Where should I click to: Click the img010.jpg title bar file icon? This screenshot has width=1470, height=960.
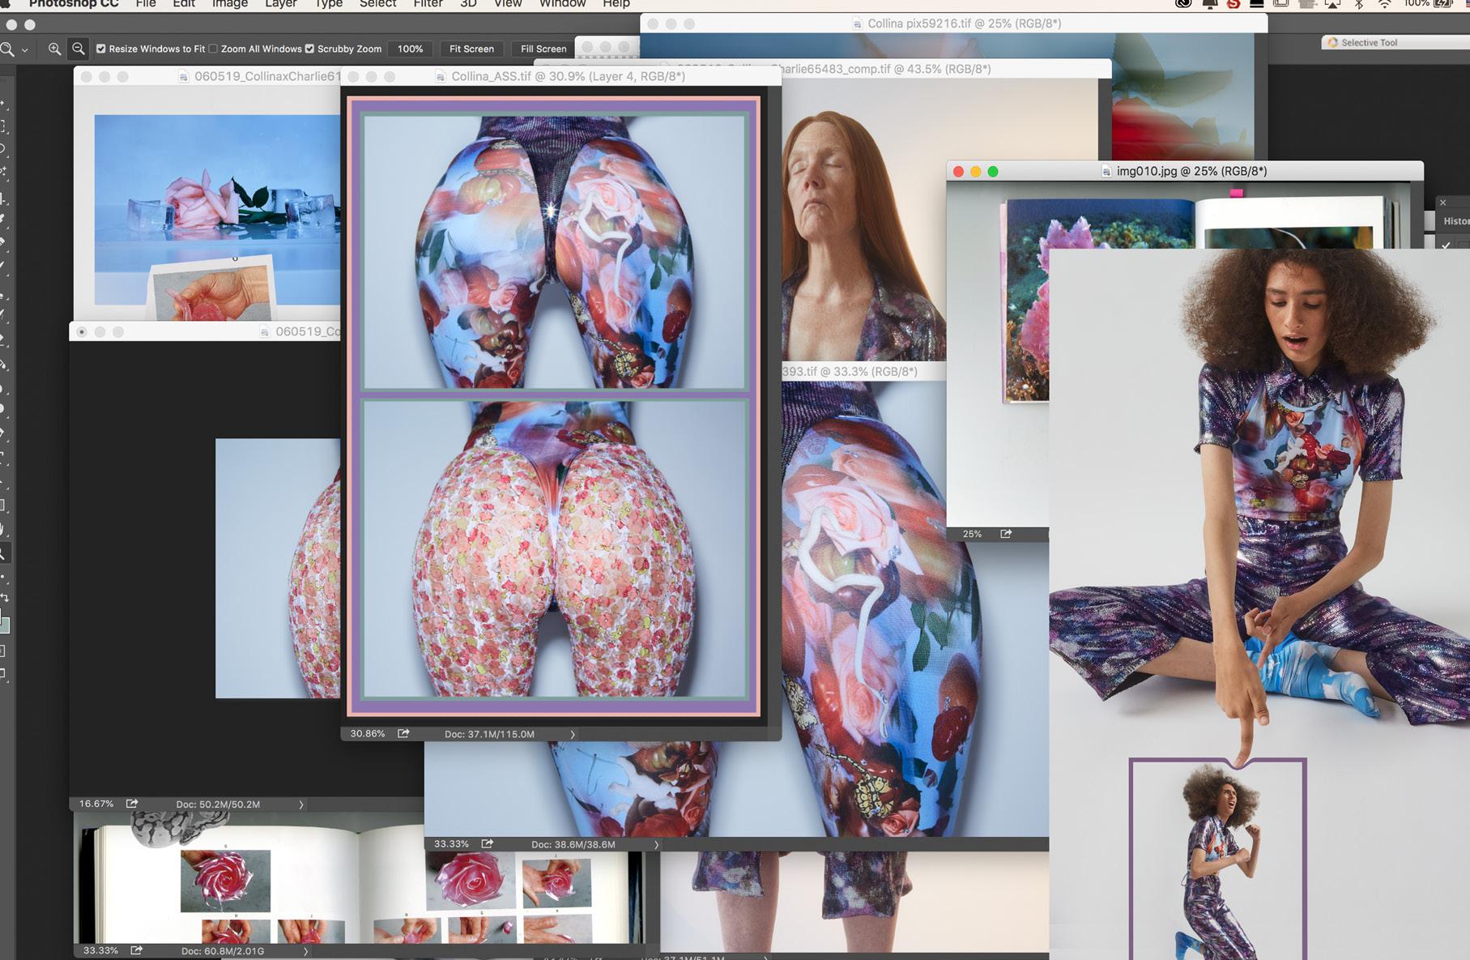coord(1106,171)
